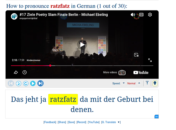Open More videos thumbnail

[122, 73]
